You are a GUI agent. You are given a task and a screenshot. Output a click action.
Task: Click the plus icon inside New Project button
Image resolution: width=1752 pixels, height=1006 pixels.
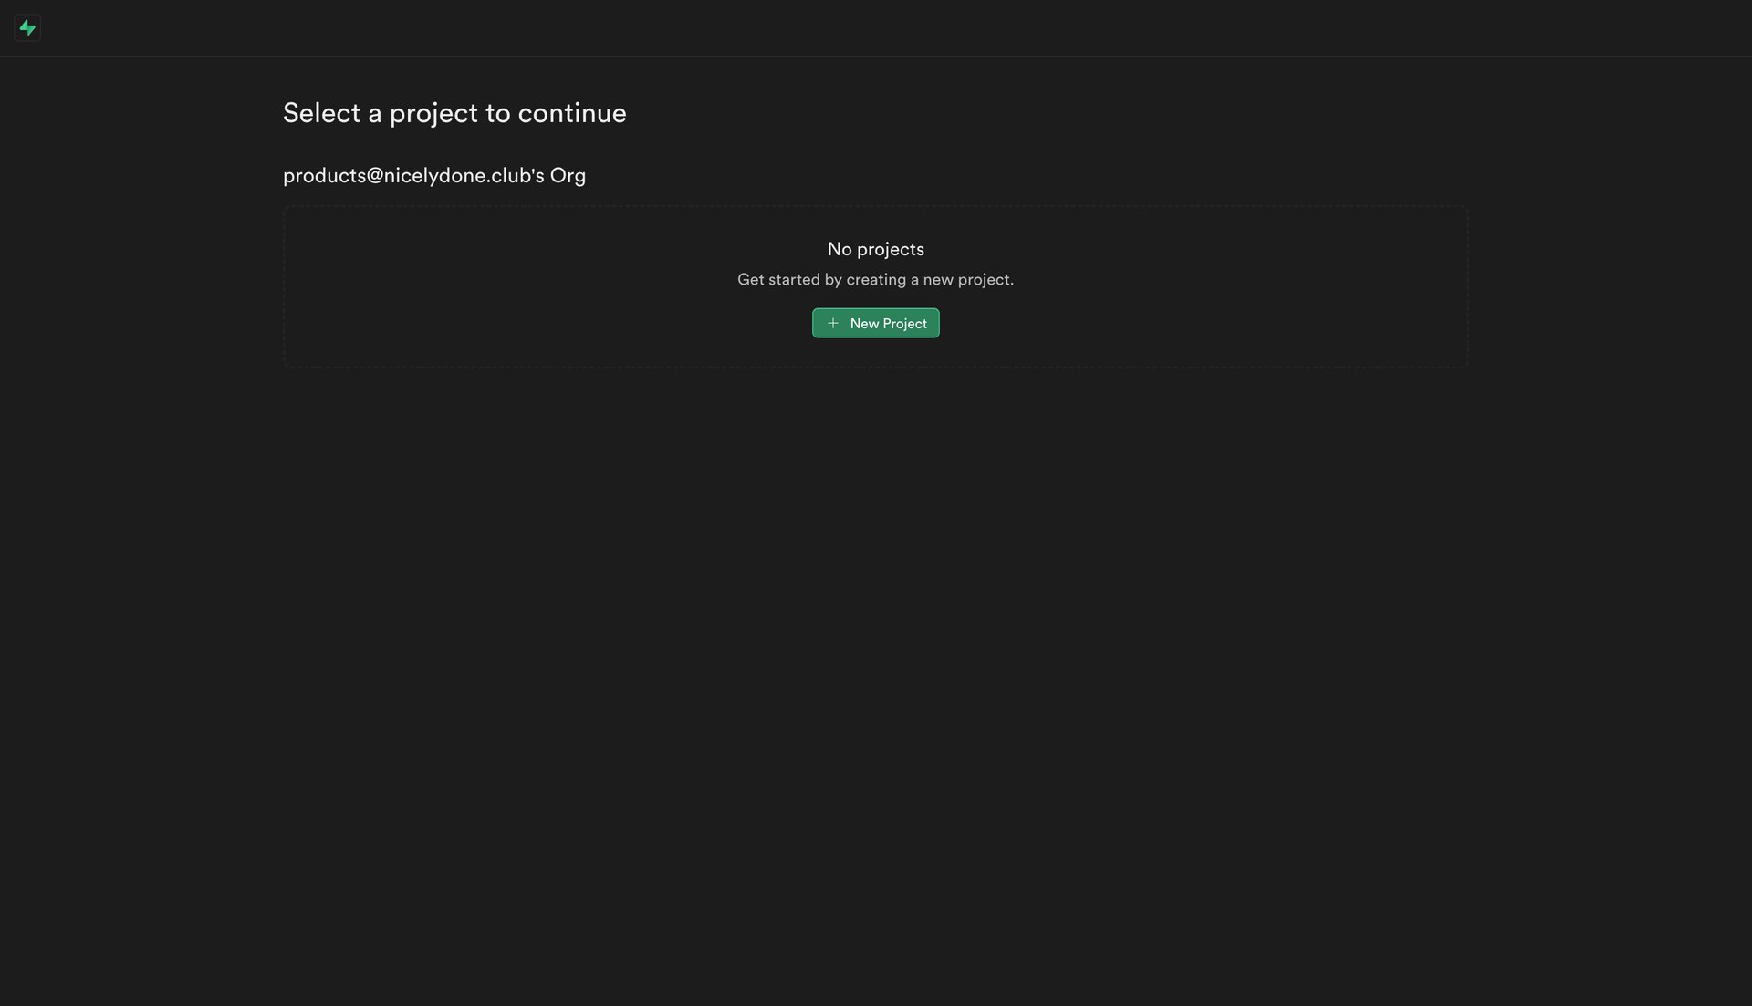click(832, 323)
